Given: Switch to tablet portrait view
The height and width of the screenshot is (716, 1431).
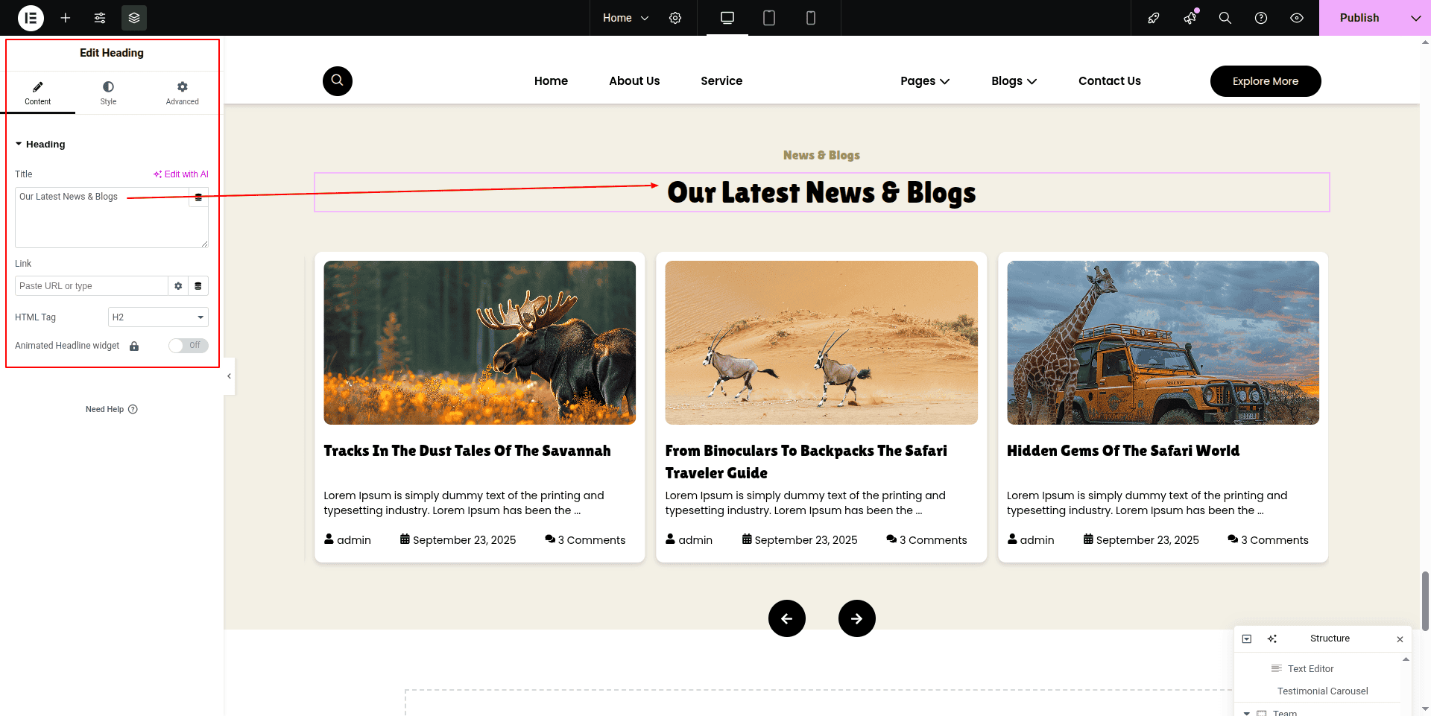Looking at the screenshot, I should pyautogui.click(x=769, y=18).
